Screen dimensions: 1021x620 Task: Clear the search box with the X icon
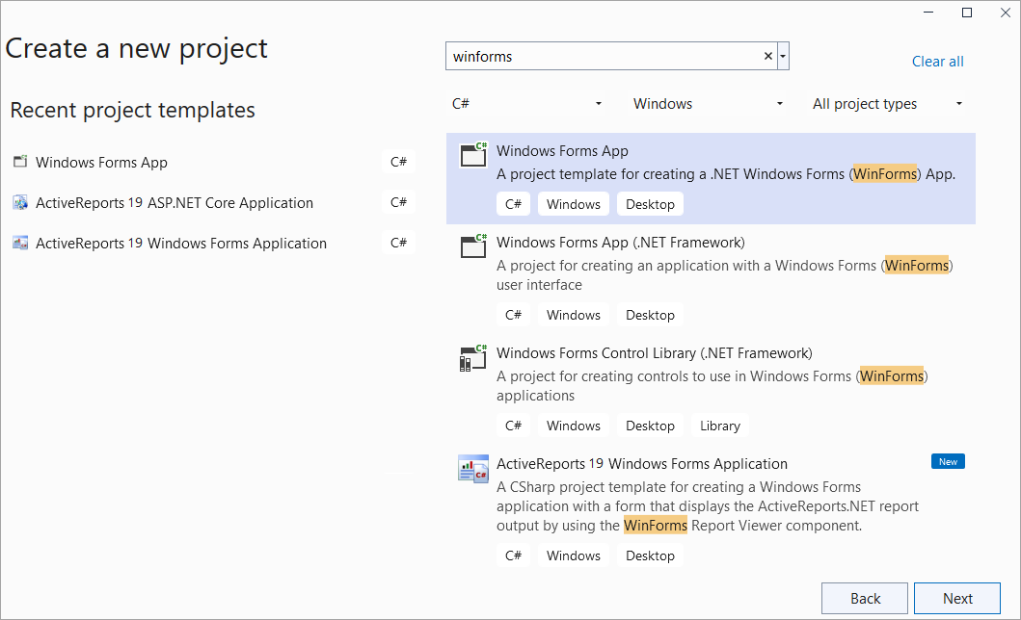coord(768,57)
